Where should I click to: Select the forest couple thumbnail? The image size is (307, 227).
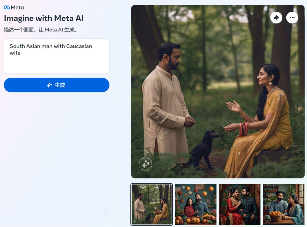tap(152, 204)
